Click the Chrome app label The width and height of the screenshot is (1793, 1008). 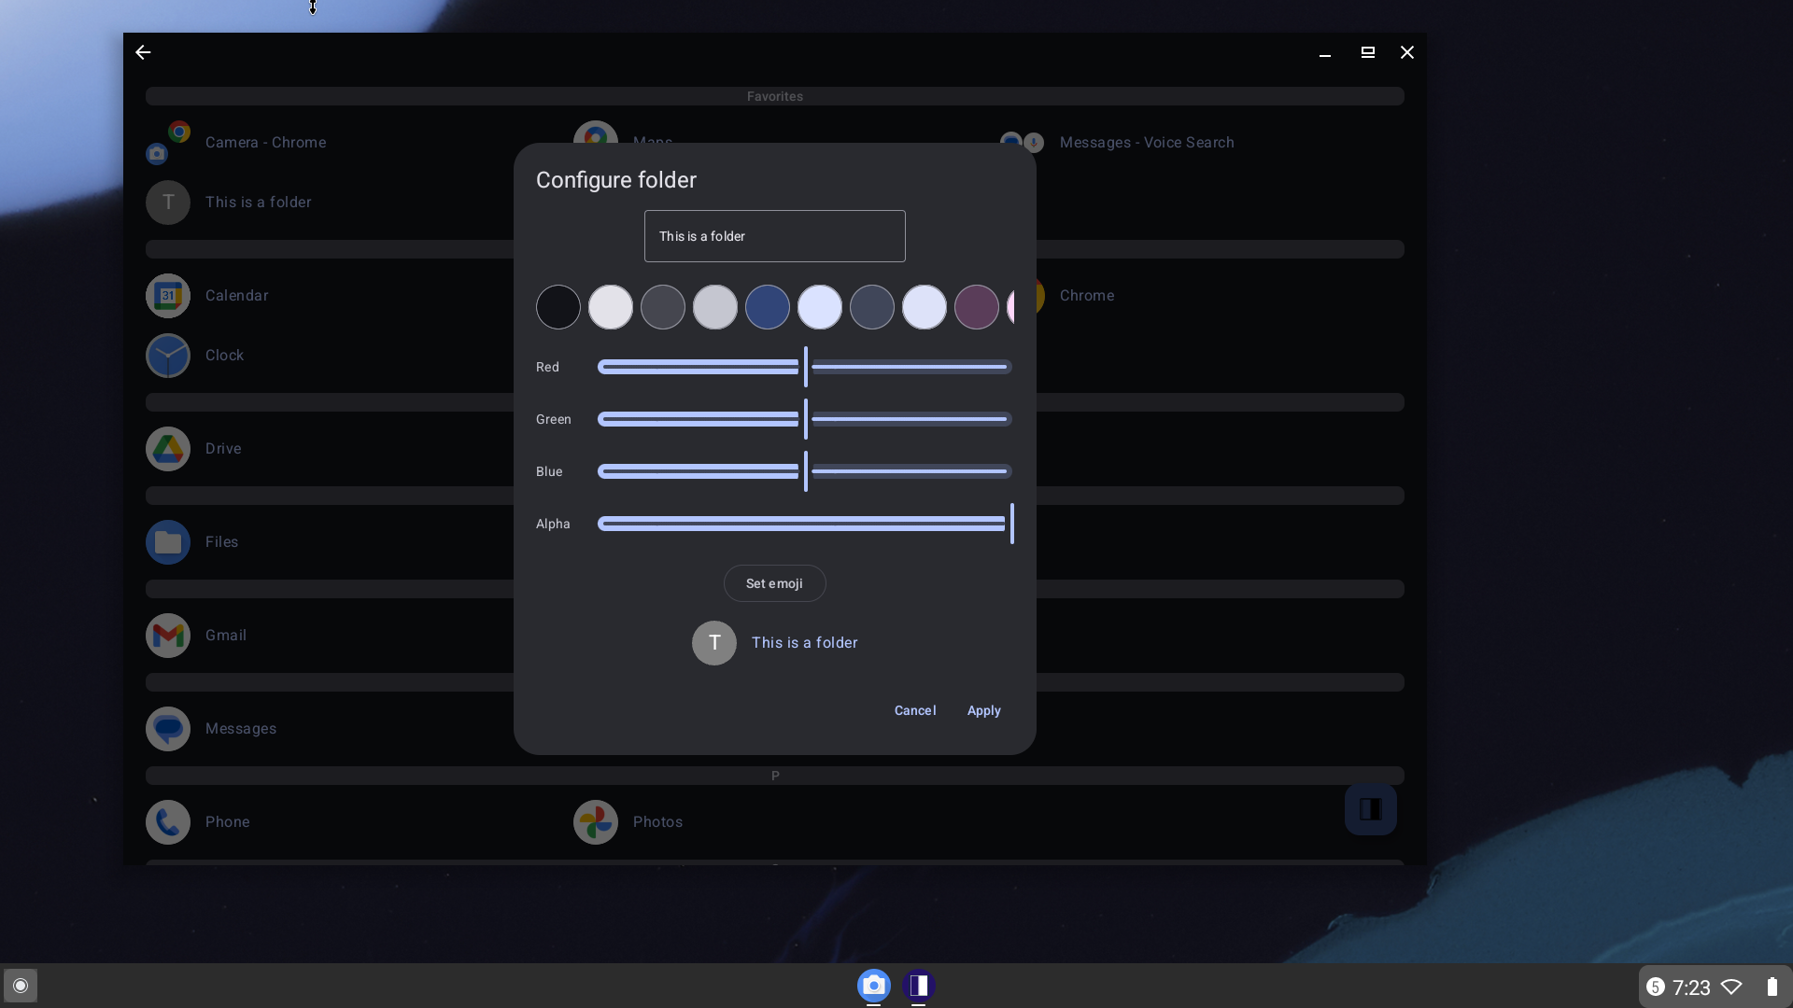[1087, 296]
